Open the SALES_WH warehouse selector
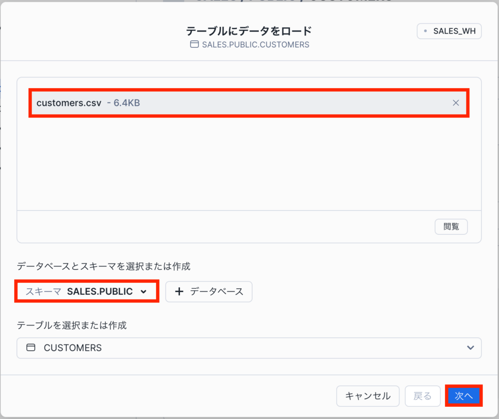 [449, 31]
